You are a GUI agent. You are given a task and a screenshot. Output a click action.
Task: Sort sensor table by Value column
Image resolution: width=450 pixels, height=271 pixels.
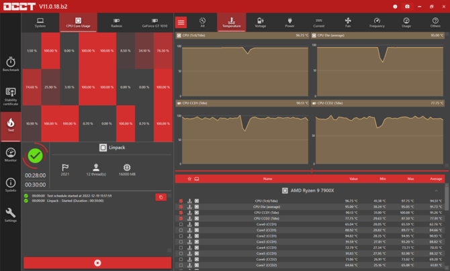click(x=353, y=178)
